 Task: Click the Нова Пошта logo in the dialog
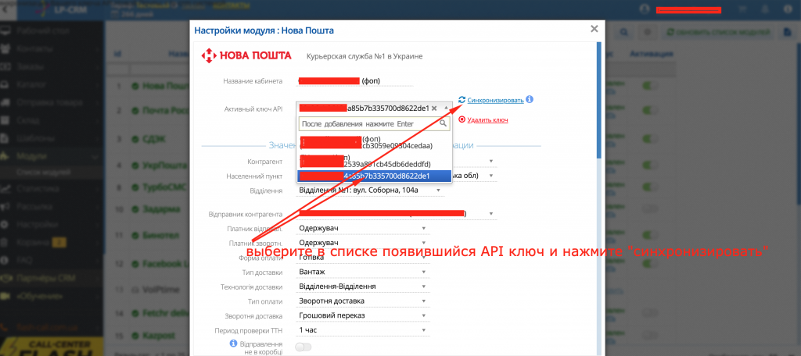[x=246, y=55]
